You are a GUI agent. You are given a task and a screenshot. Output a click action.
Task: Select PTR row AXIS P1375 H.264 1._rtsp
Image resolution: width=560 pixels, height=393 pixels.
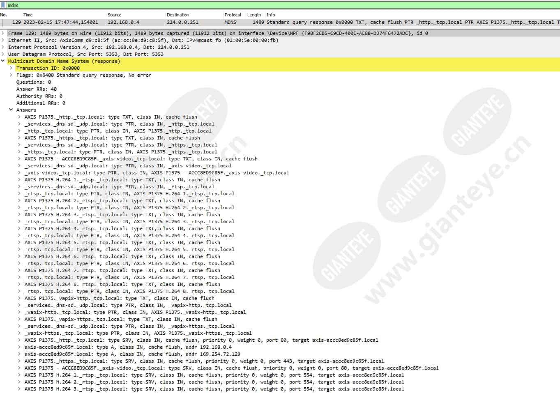click(129, 194)
